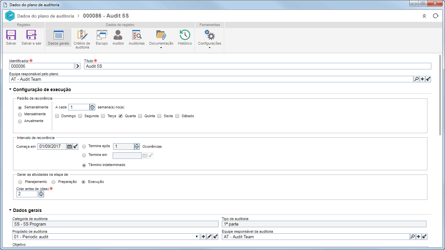This screenshot has height=250, width=445.
Task: Select Termina em radio option
Action: (x=84, y=155)
